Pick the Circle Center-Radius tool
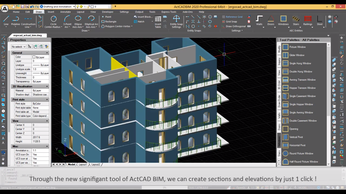This screenshot has height=194, width=346. coord(53,22)
